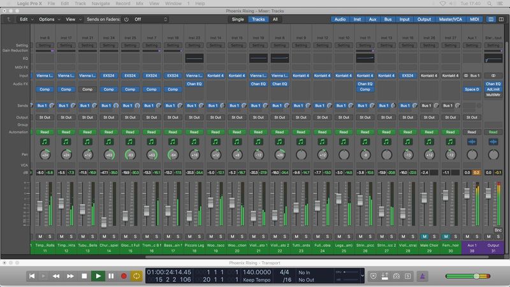510x287 pixels.
Task: Click the volume fader of Timp Rolls channel
Action: click(x=40, y=206)
